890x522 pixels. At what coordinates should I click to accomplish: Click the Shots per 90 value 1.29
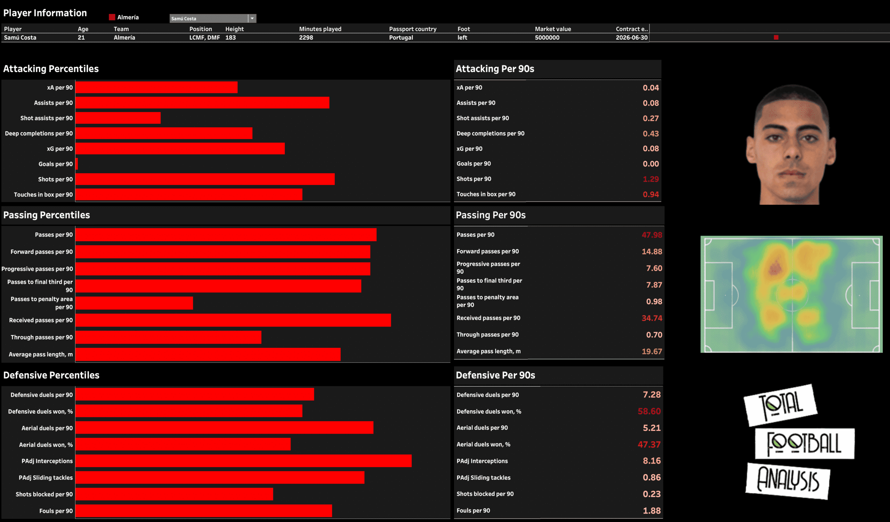(650, 179)
